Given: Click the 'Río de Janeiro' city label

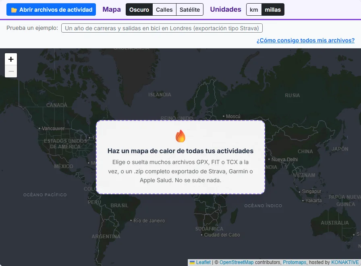Looking at the screenshot, I should (149, 221).
